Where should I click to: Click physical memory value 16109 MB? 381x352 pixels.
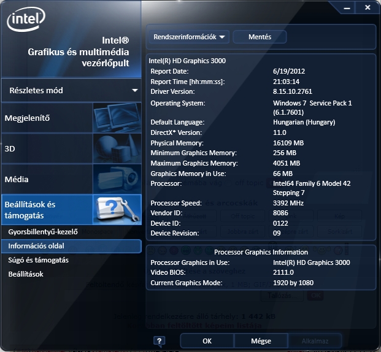288,143
